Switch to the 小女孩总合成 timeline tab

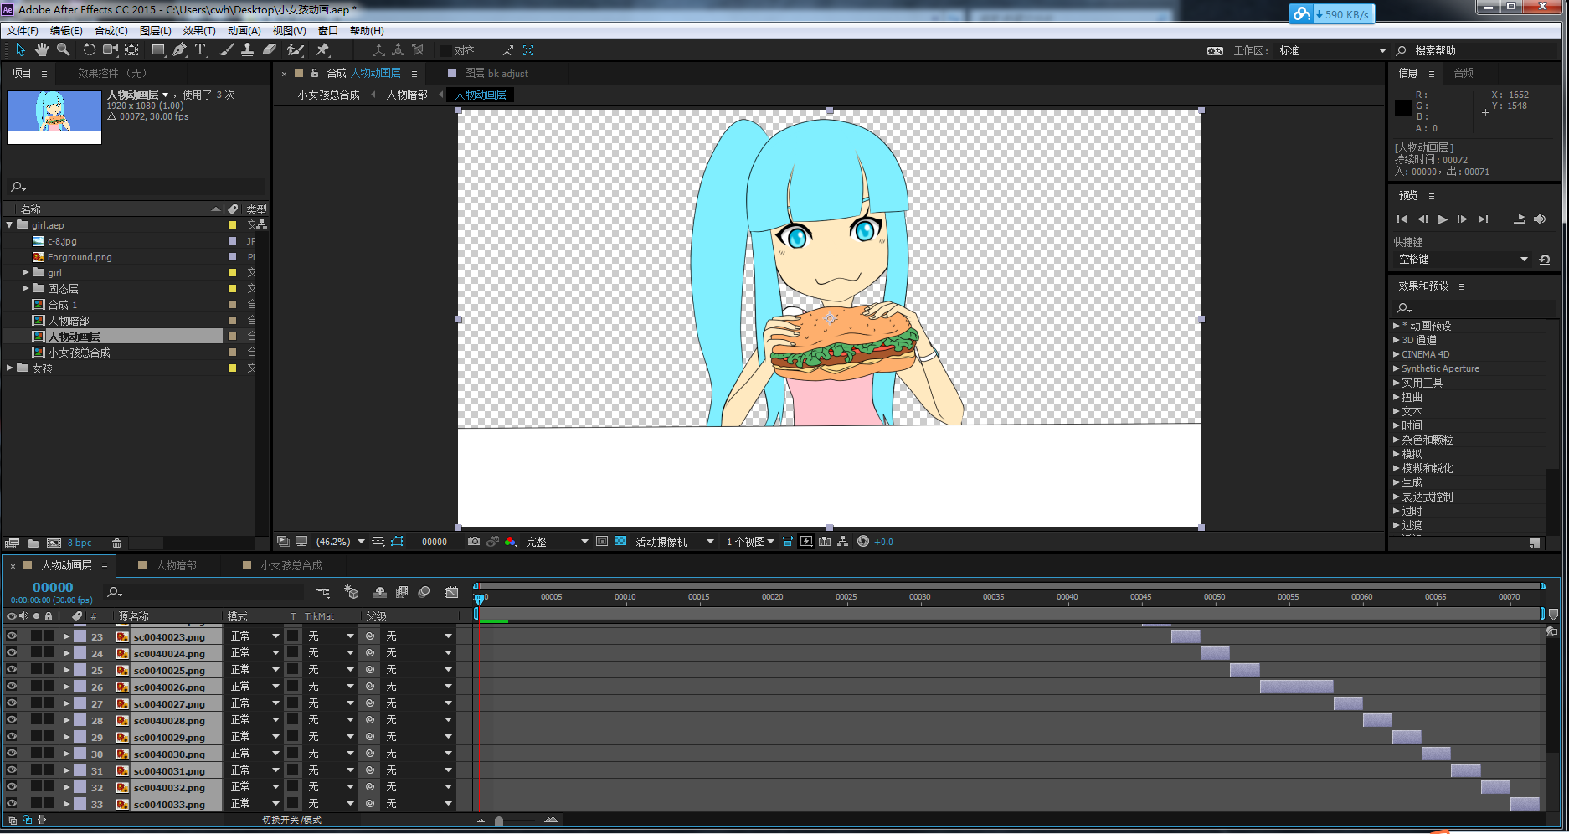[x=291, y=565]
